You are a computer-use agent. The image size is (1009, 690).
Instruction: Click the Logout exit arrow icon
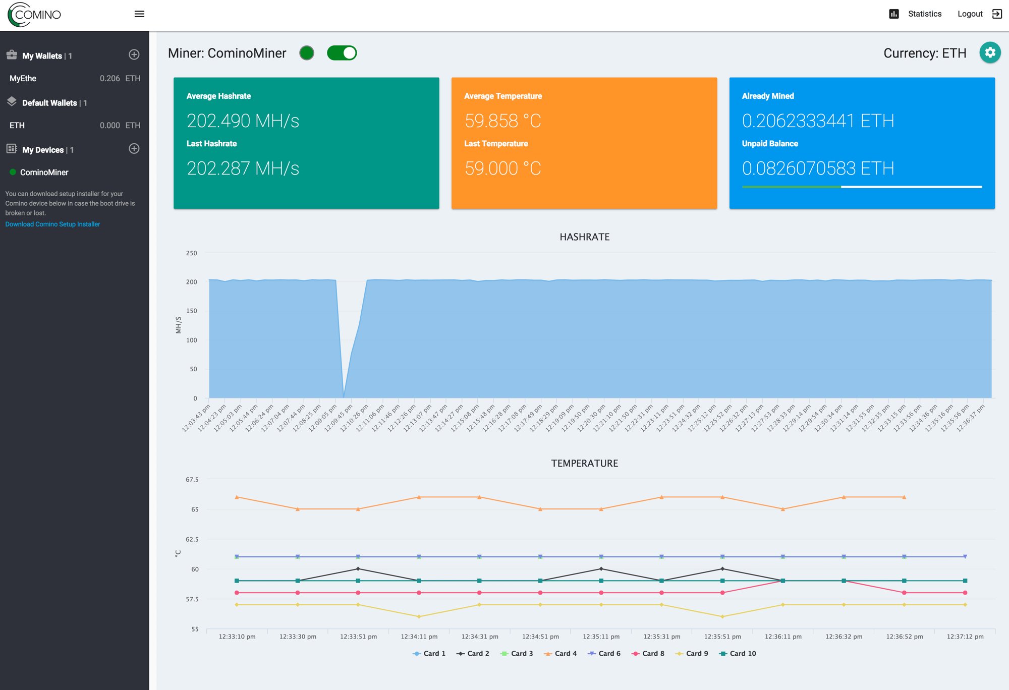pos(997,14)
